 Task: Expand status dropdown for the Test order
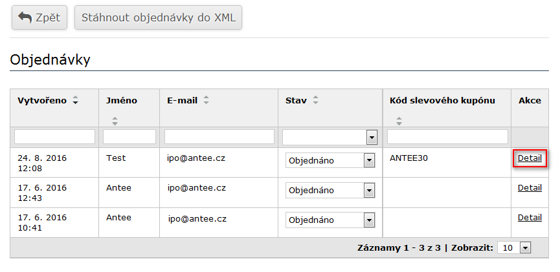click(x=369, y=160)
